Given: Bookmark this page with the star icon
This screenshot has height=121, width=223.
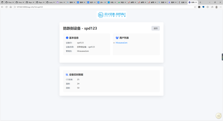Looking at the screenshot, I should pos(195,7).
